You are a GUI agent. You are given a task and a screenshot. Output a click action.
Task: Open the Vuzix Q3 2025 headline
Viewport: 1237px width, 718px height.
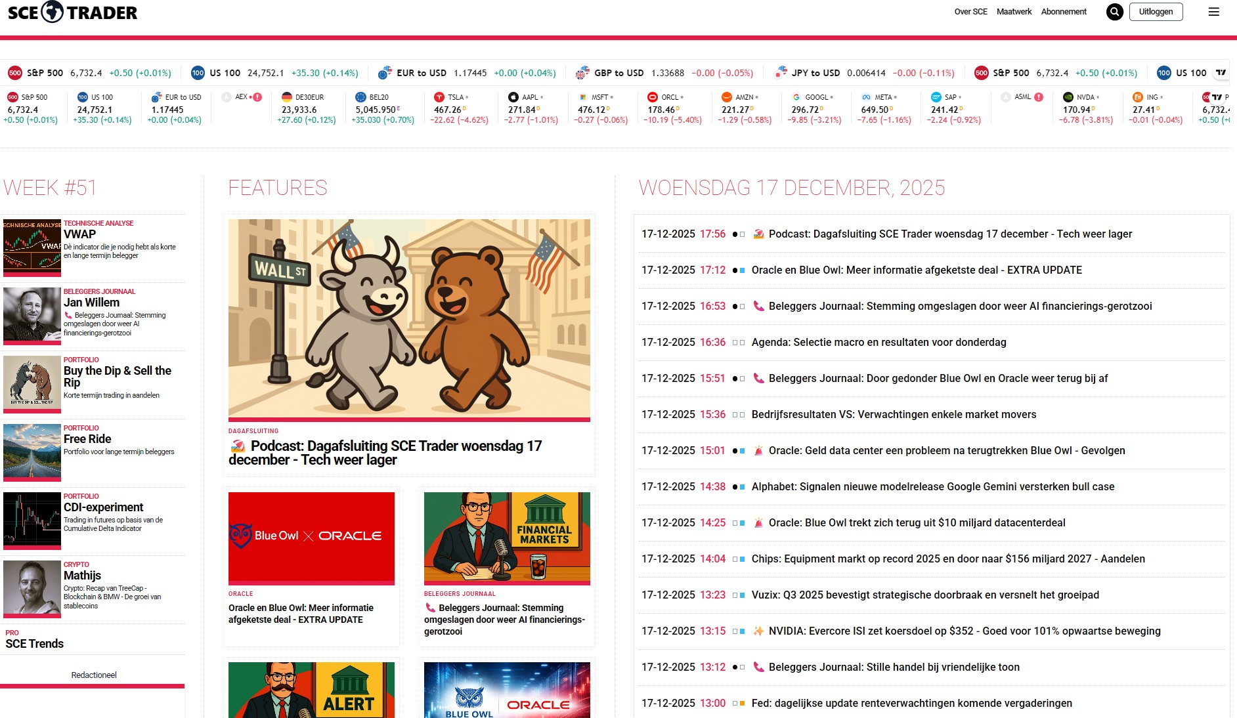coord(925,595)
